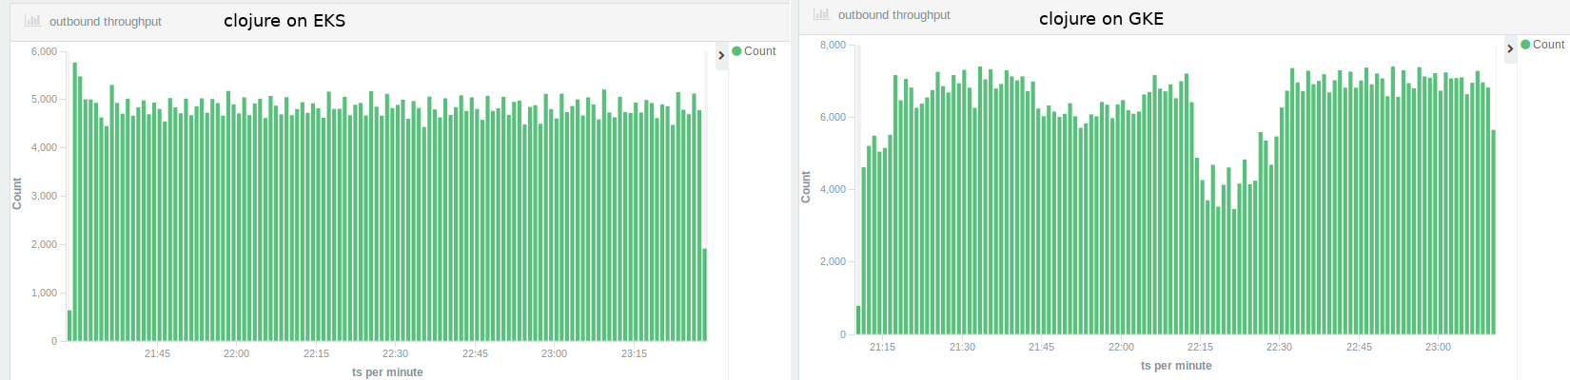Viewport: 1570px width, 380px height.
Task: Click 22:00 tick label on EKS chart
Action: tap(236, 353)
